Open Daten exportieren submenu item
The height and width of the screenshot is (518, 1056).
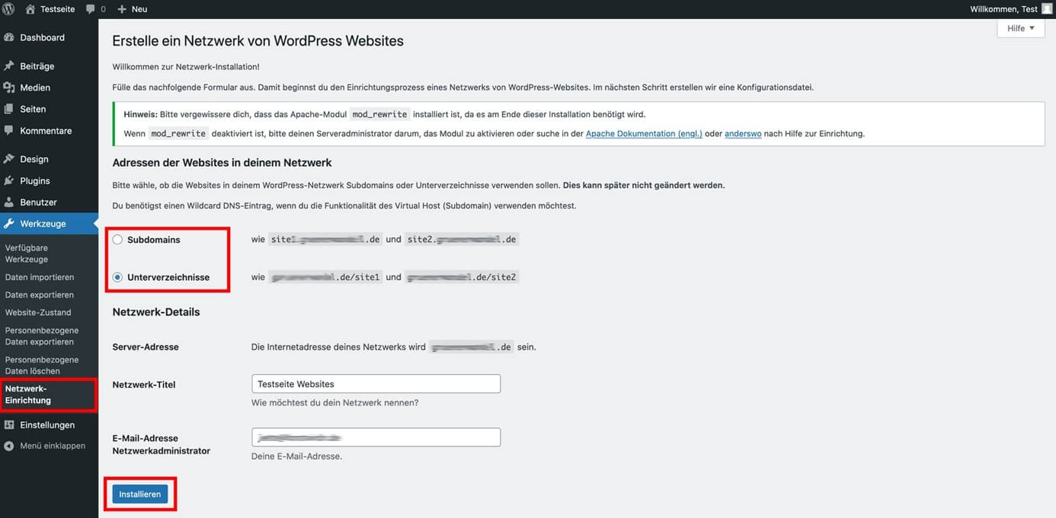[x=40, y=295]
